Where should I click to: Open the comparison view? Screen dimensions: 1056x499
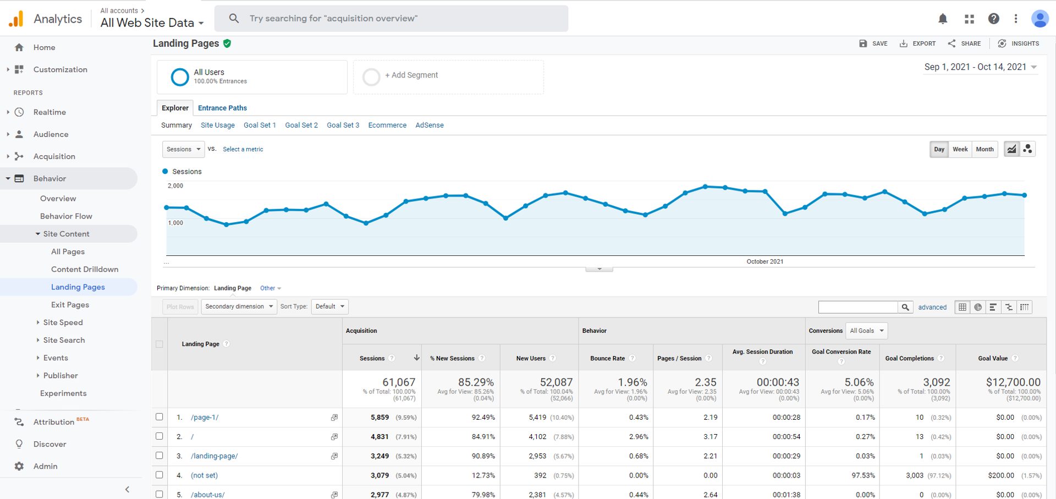[x=1009, y=307]
